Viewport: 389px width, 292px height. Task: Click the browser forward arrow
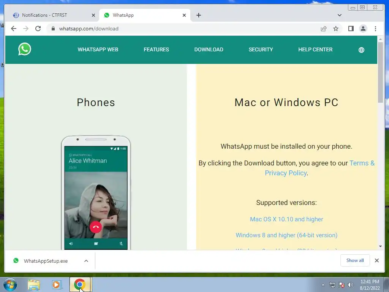26,29
